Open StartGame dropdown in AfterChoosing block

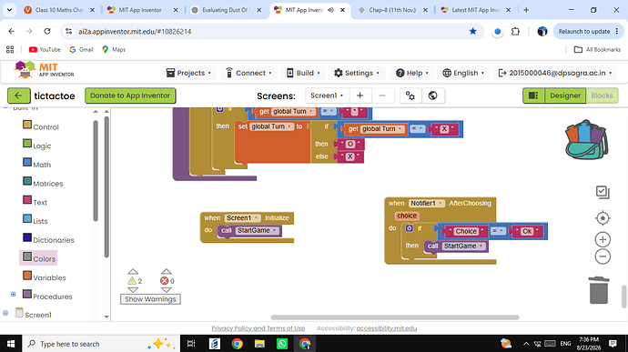(464, 246)
